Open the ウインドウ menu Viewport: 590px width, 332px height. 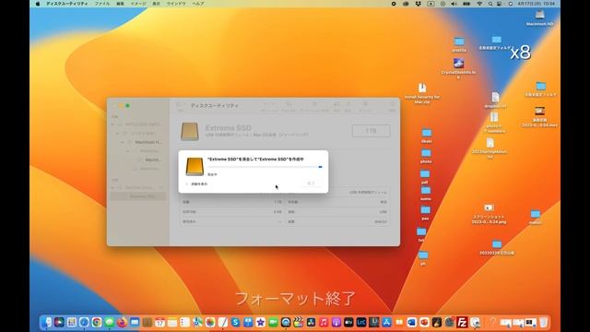point(176,4)
